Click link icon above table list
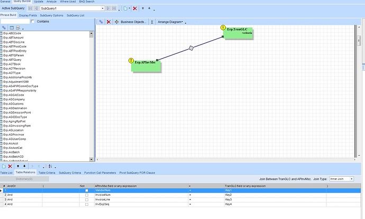Viewport: 365px width, 219px height. (x=4, y=28)
